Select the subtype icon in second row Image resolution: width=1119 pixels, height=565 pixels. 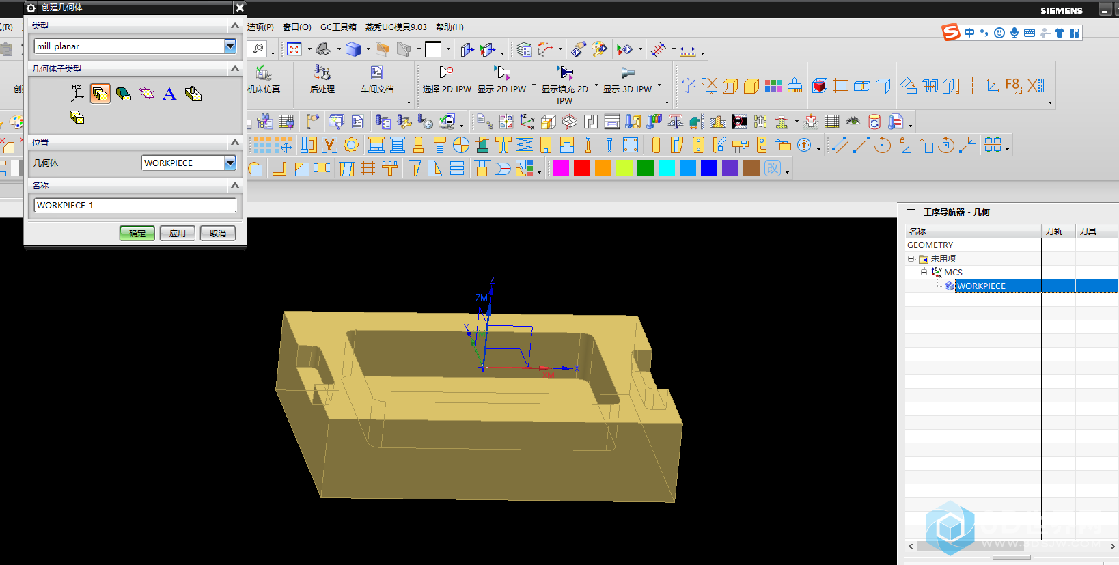pos(77,118)
